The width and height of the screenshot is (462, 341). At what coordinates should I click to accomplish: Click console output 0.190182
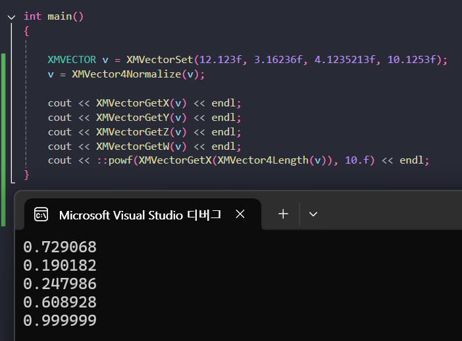60,265
